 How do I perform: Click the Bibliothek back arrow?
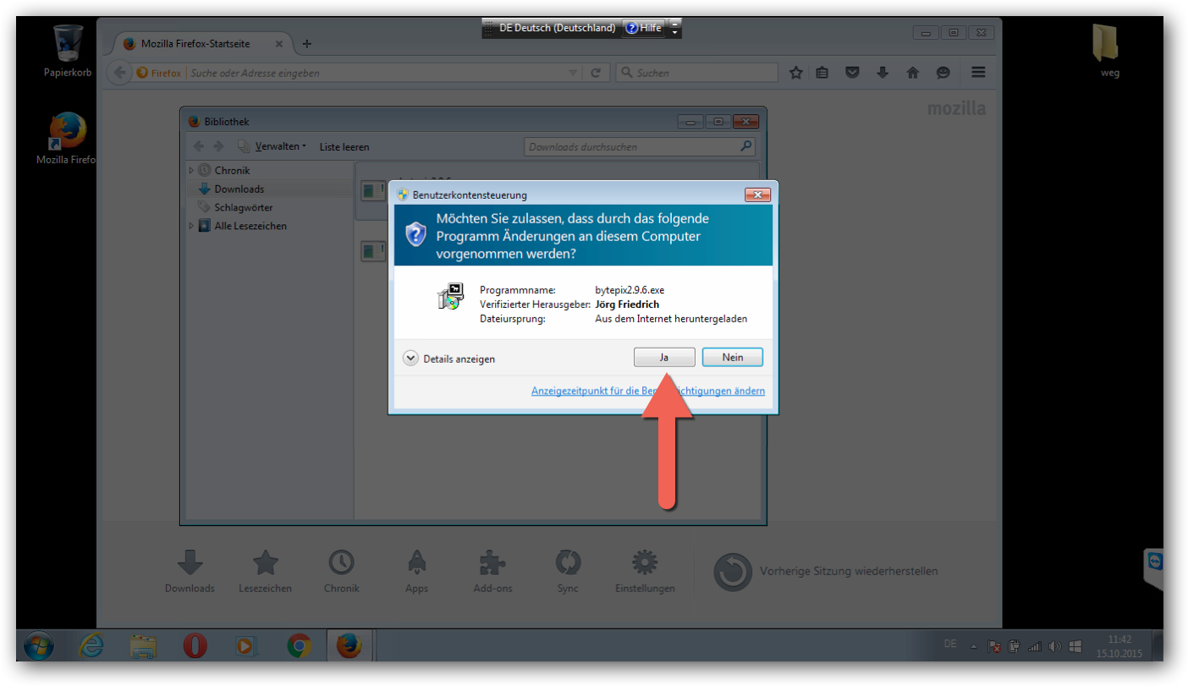(x=199, y=146)
